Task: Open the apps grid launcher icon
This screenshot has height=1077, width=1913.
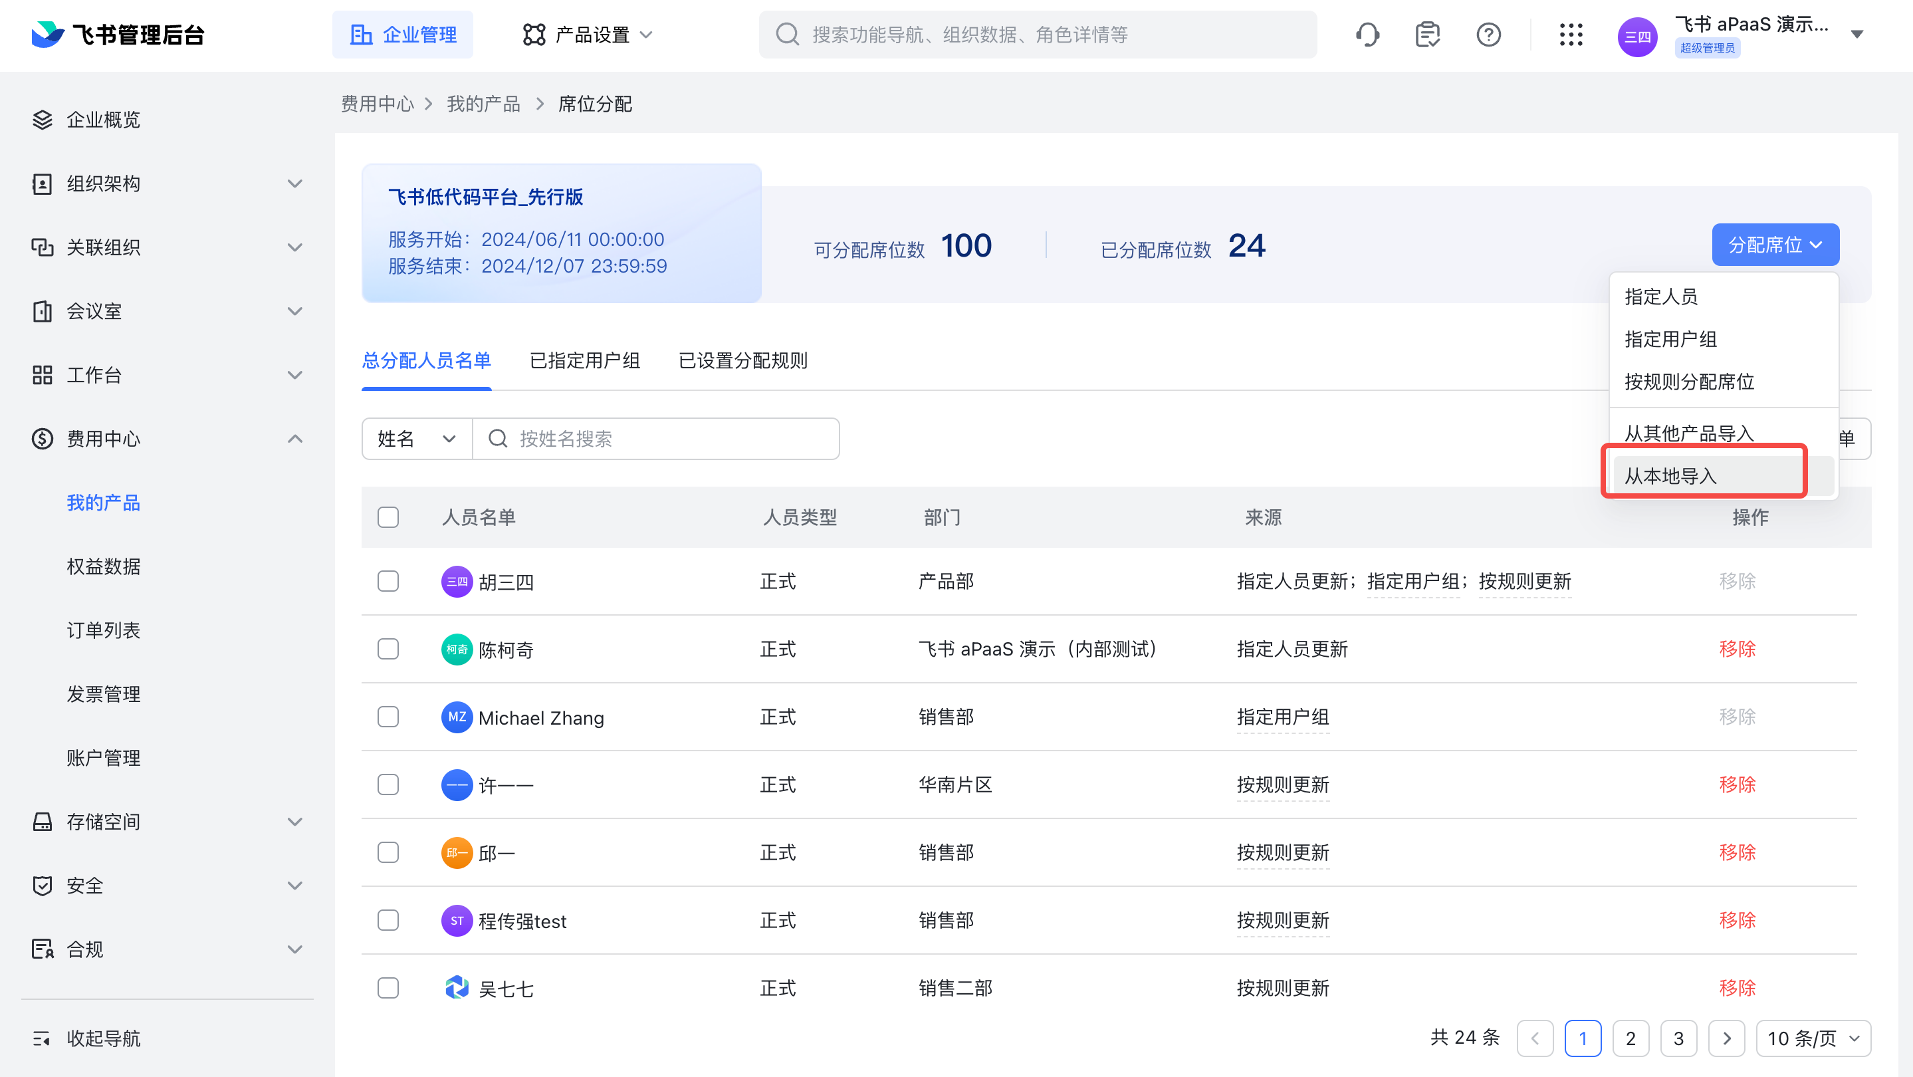Action: click(1571, 34)
